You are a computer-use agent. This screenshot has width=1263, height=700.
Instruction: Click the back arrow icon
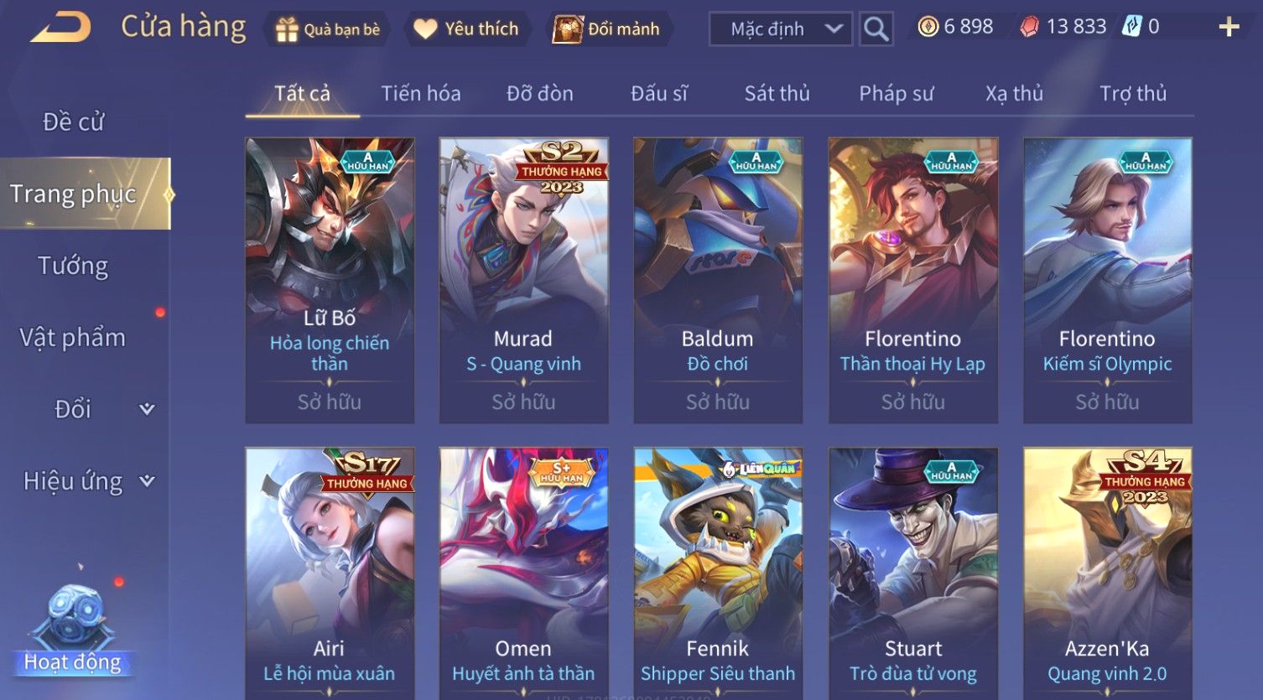[x=61, y=28]
